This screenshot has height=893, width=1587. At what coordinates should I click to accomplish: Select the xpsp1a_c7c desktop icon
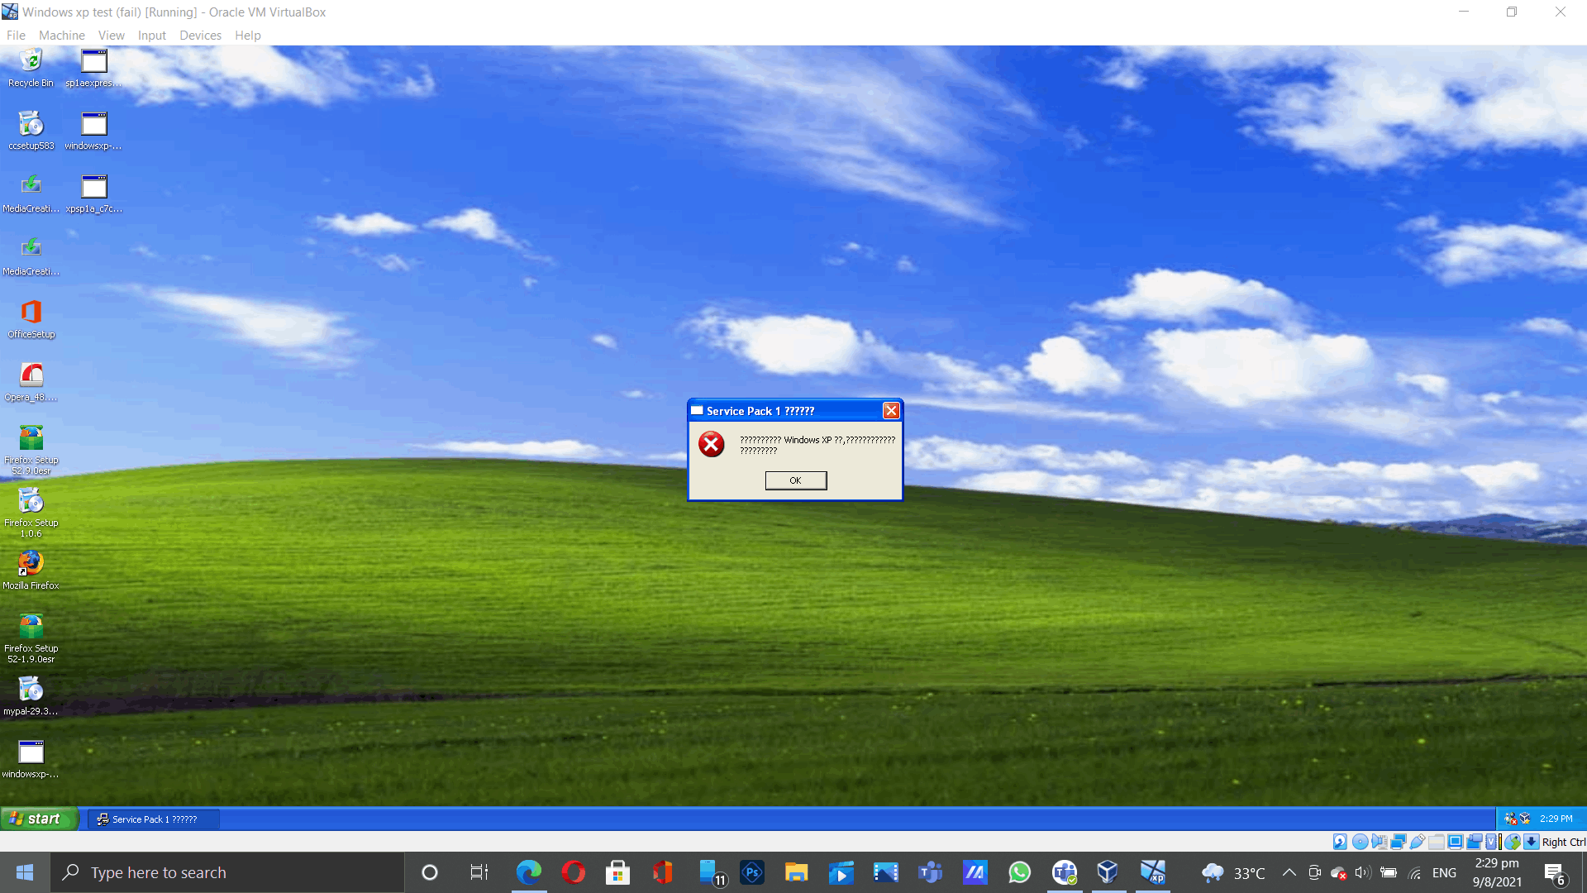coord(93,193)
